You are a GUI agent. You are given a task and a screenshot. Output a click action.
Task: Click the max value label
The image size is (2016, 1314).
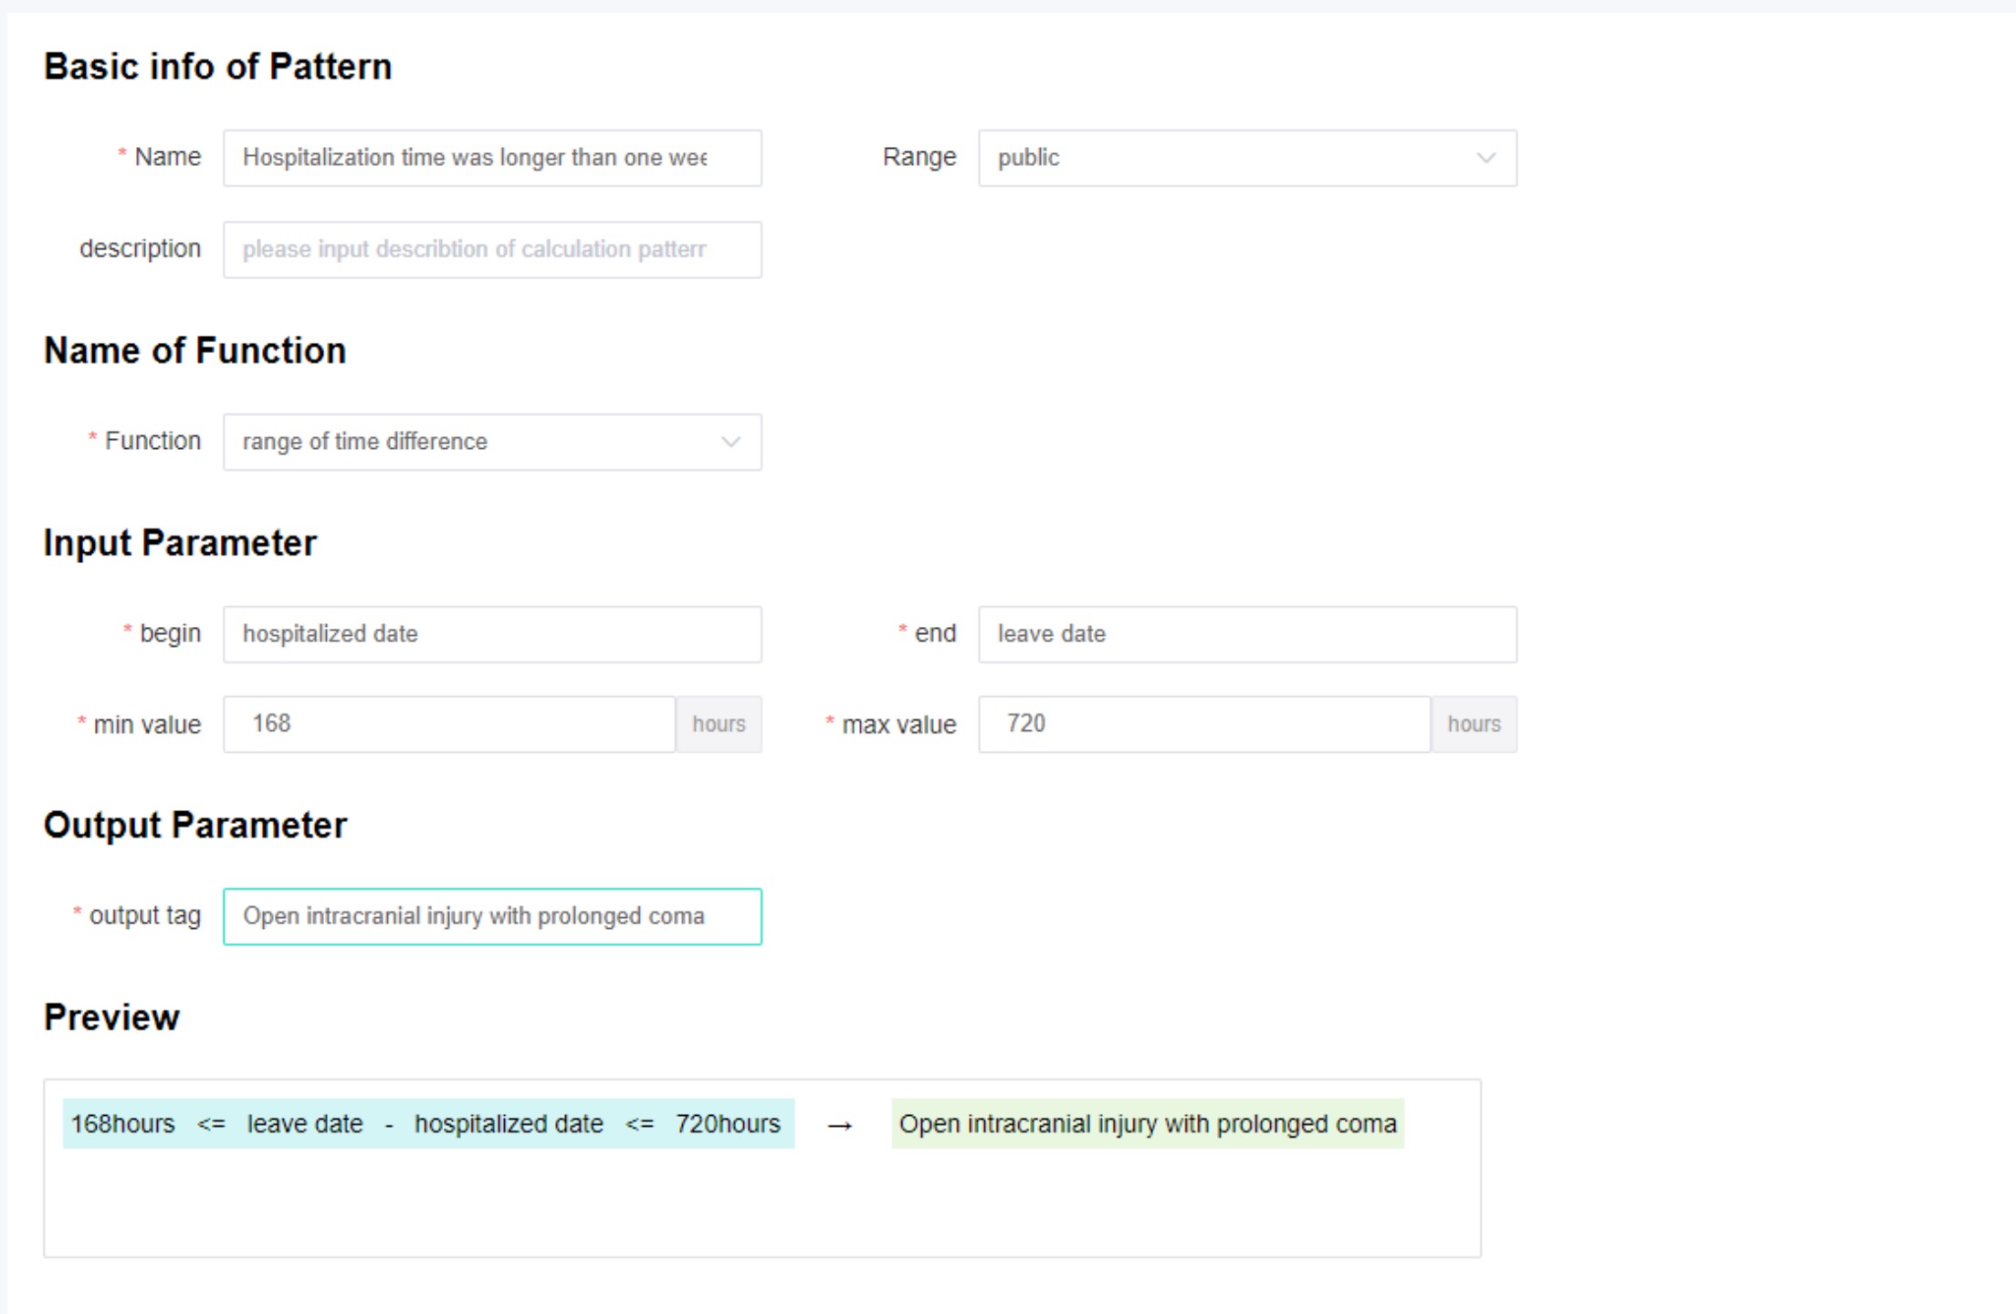[x=898, y=725]
